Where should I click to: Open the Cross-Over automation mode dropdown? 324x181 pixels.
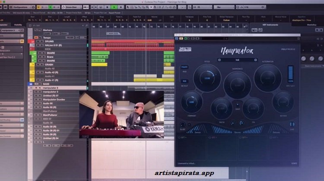click(x=72, y=7)
